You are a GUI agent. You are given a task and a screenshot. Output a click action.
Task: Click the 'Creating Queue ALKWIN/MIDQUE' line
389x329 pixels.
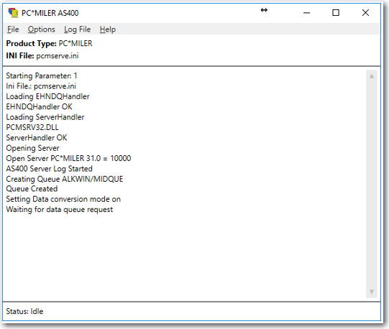point(65,179)
